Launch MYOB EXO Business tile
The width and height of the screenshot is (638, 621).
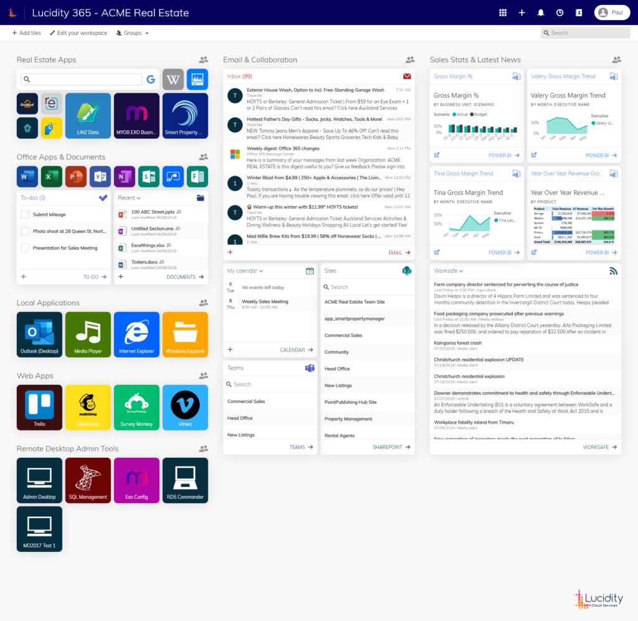(x=136, y=116)
